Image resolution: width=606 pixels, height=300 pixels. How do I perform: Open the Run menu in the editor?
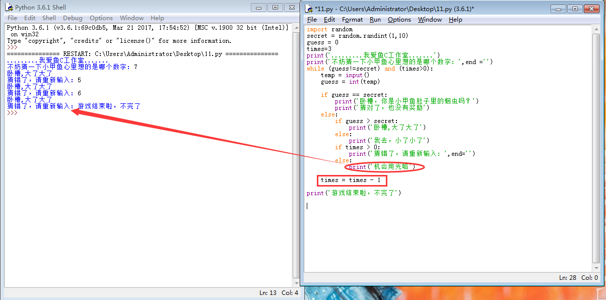click(375, 20)
